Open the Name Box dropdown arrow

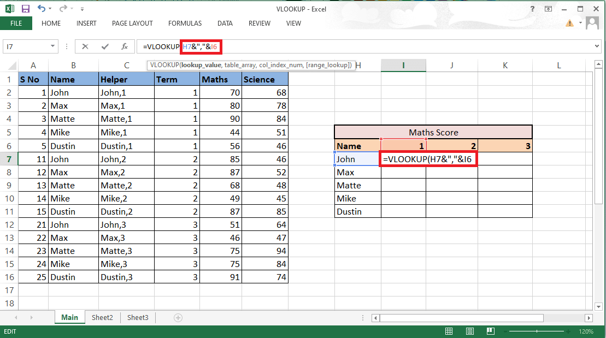coord(53,46)
